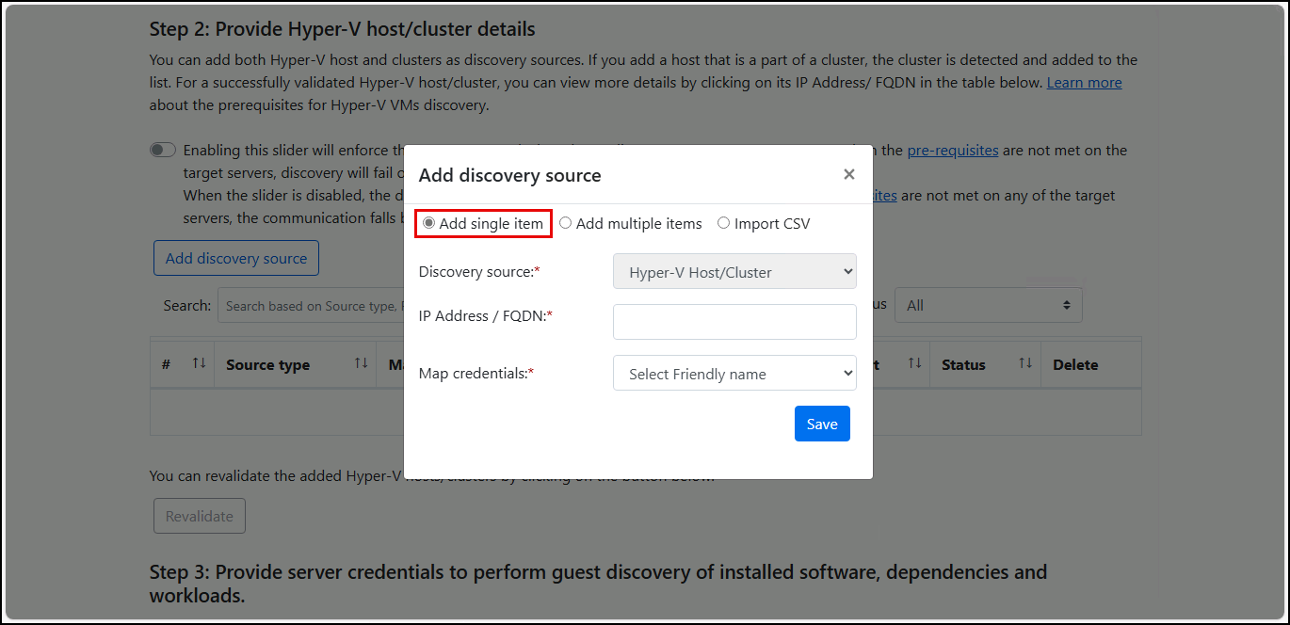
Task: Sort by the # column arrows
Action: coord(199,363)
